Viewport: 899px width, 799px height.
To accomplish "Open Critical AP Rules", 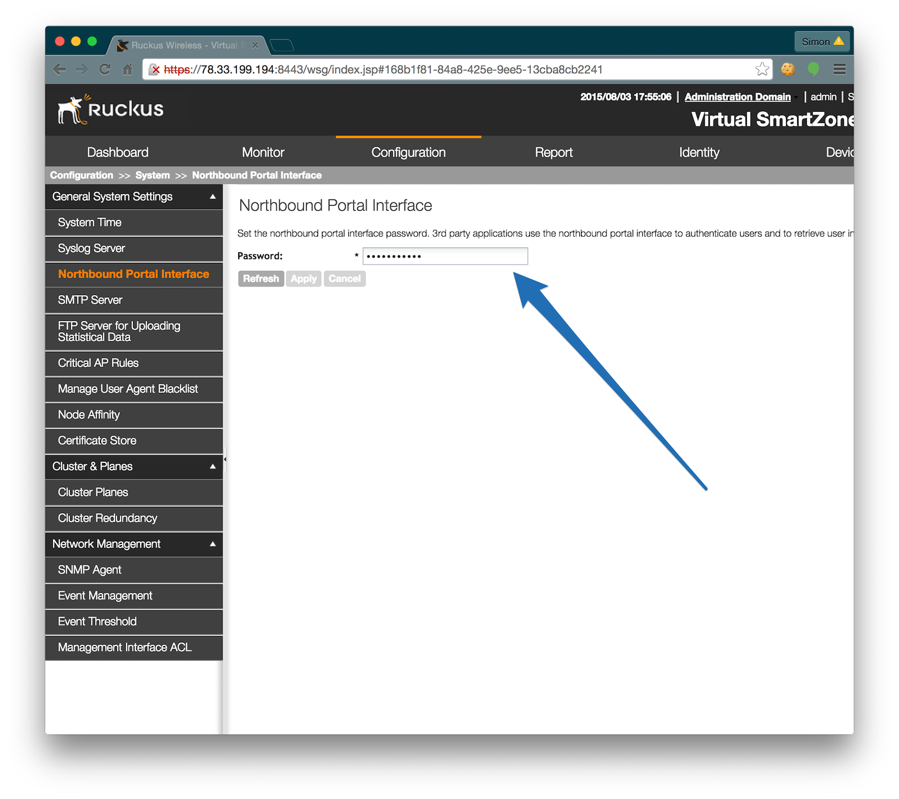I will pyautogui.click(x=134, y=363).
